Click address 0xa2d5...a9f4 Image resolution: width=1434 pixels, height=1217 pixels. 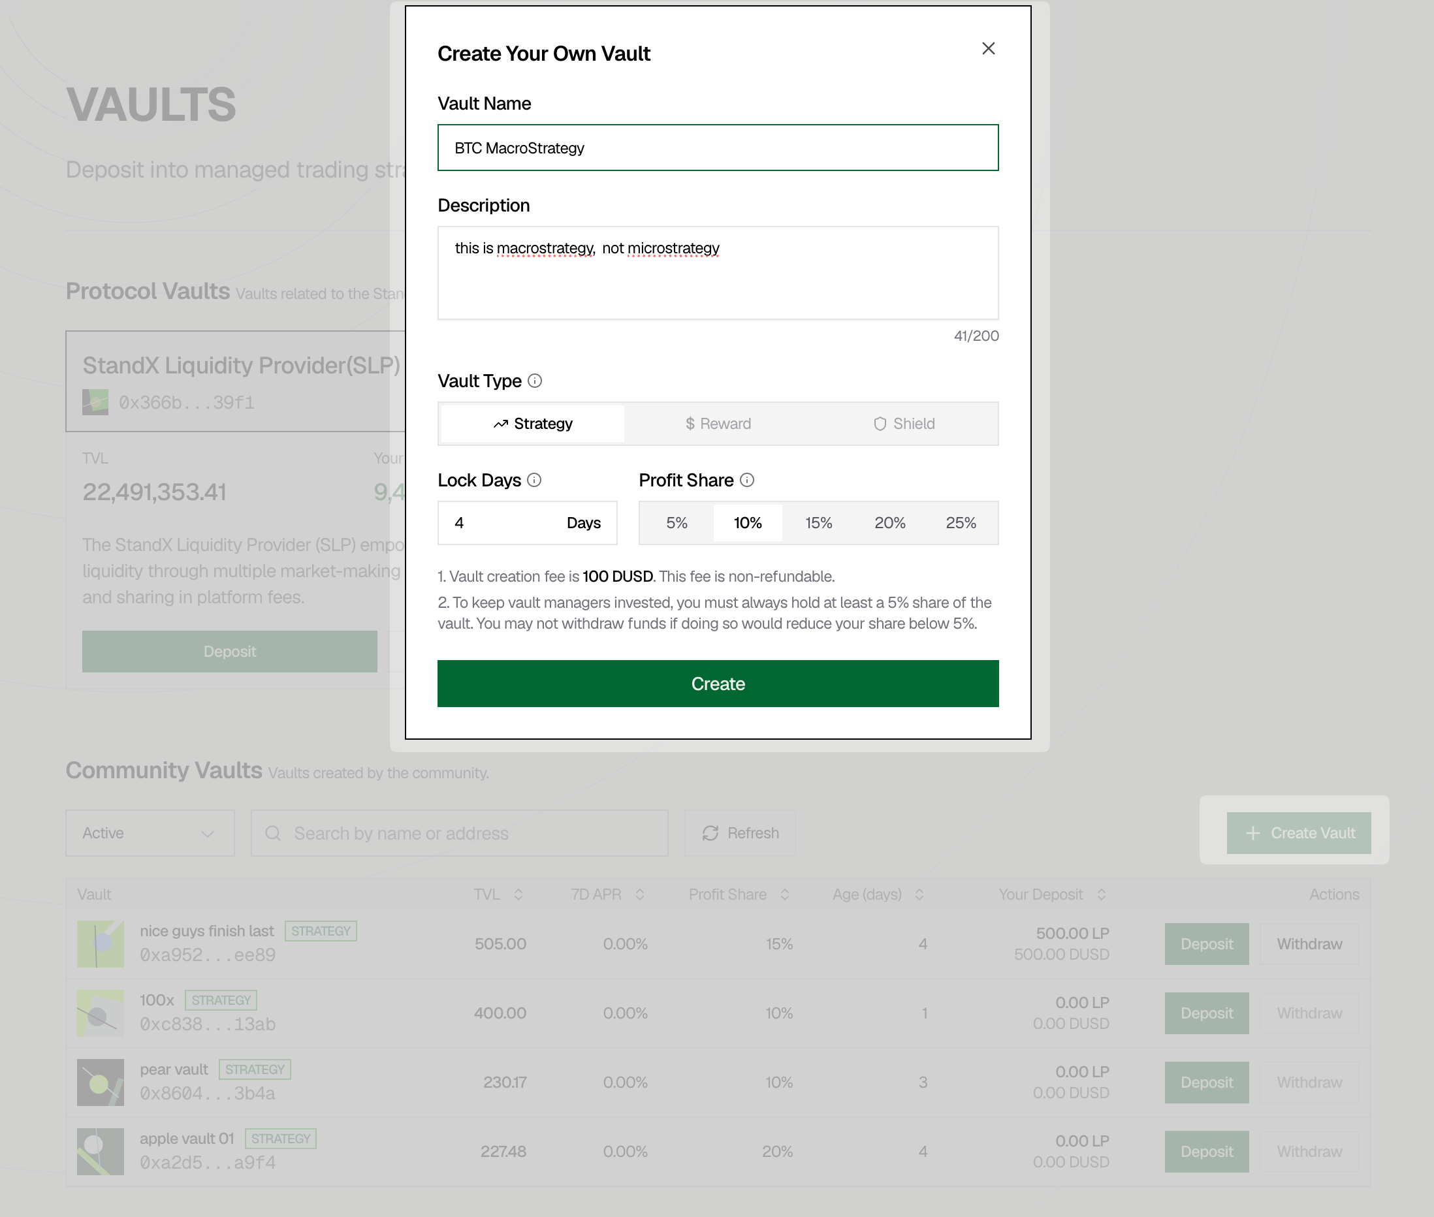click(x=208, y=1163)
